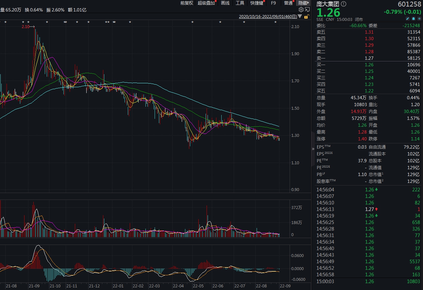Click the PE TTM value 37.9

point(362,161)
